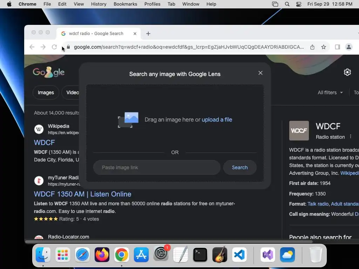
Task: Open Terminal from the Dock
Action: pyautogui.click(x=200, y=255)
